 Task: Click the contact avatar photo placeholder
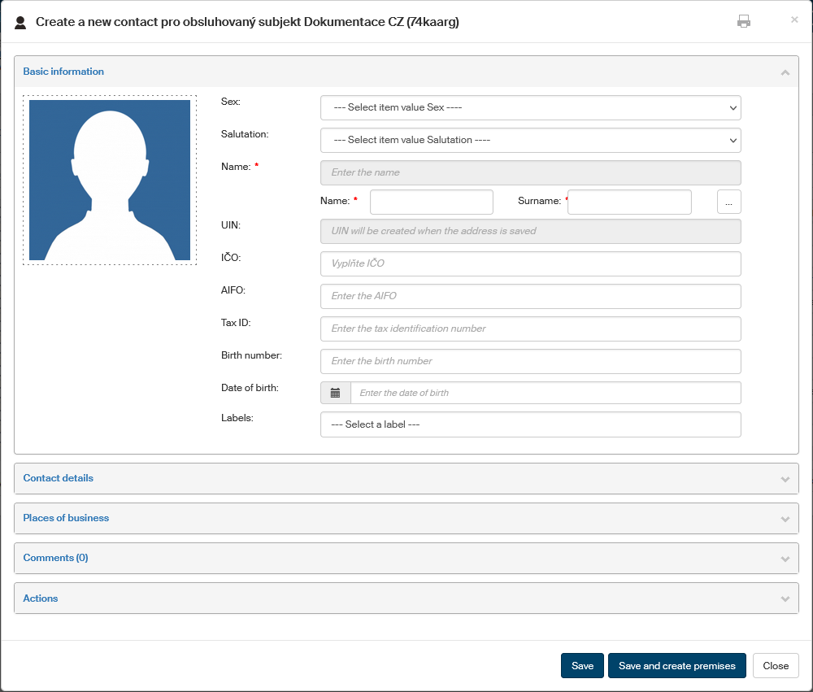110,180
